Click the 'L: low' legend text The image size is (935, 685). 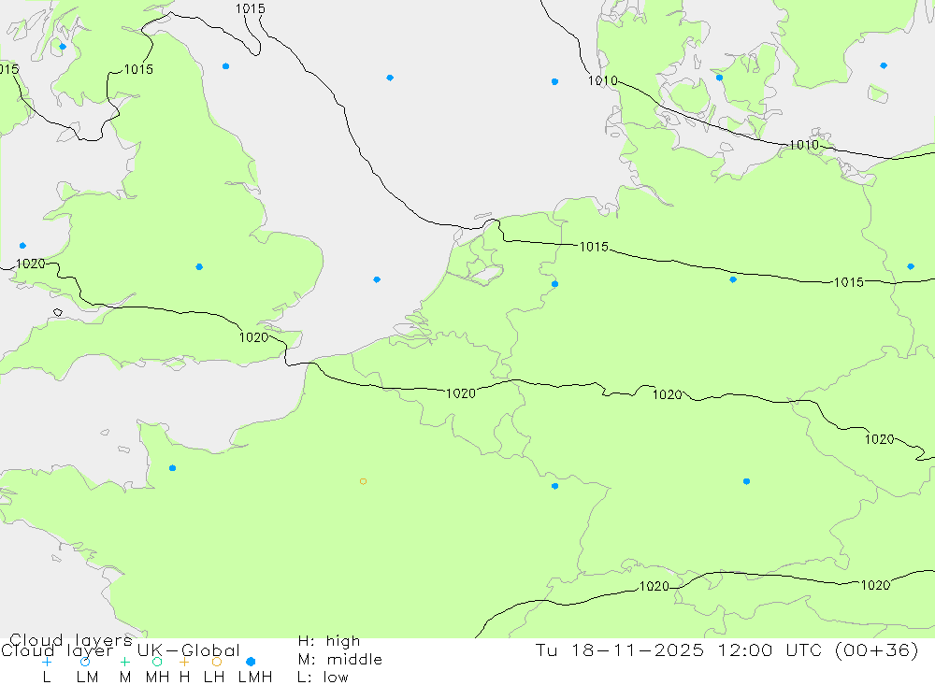[324, 678]
